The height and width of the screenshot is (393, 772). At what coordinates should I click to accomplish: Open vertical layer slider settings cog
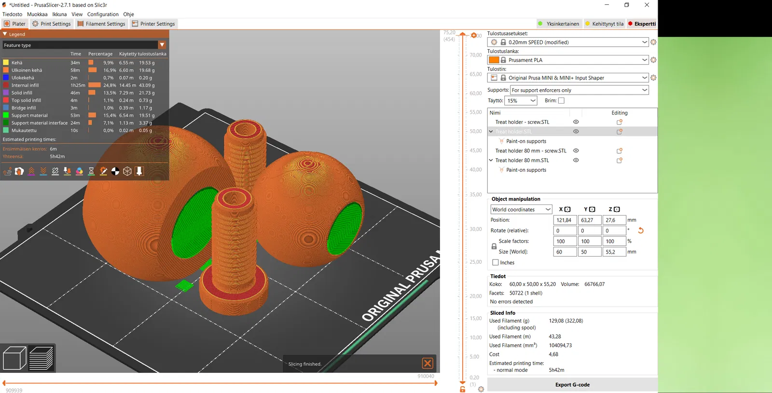pos(481,389)
